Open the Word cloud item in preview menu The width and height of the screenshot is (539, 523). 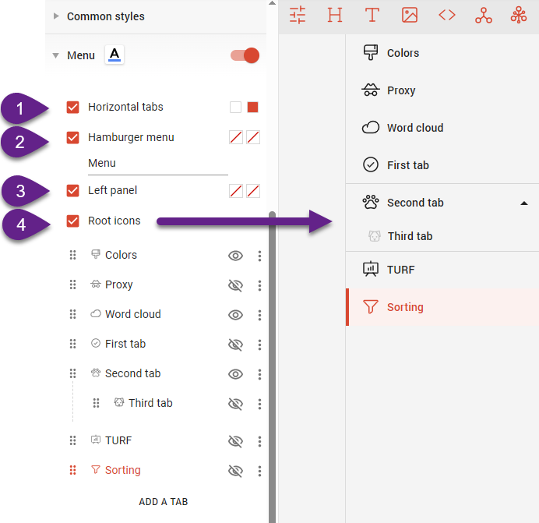click(x=414, y=128)
